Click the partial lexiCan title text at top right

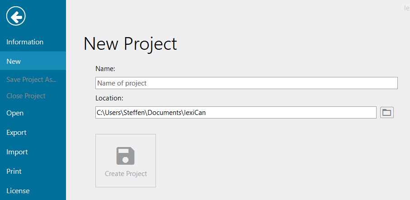tap(406, 8)
